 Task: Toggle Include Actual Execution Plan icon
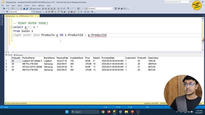click(59, 12)
